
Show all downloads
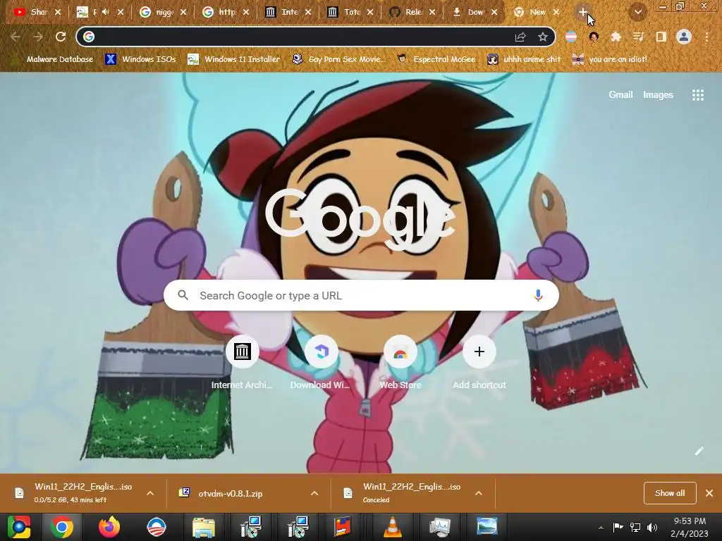click(x=670, y=493)
